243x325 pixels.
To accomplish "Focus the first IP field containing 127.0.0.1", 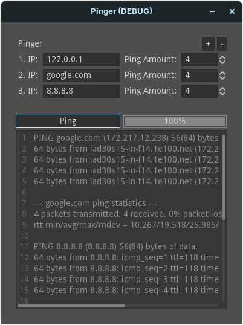I will 81,60.
